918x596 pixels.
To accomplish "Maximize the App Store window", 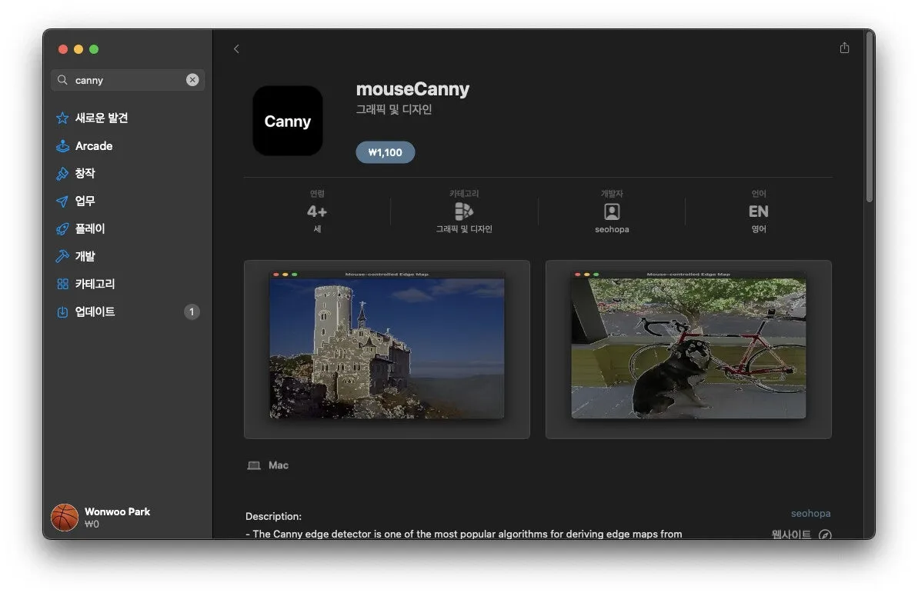I will point(94,49).
